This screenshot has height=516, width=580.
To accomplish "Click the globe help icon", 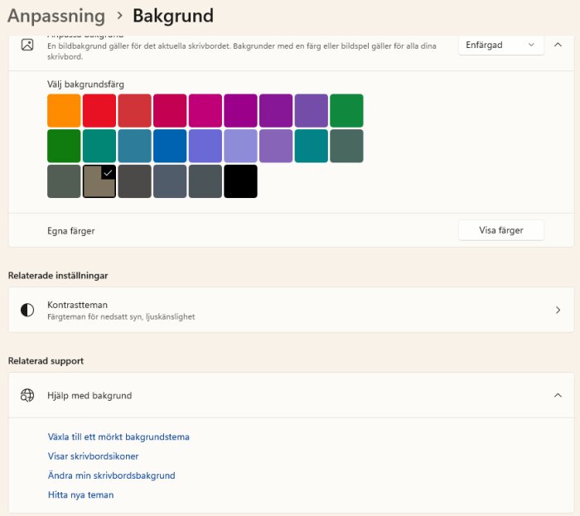I will pyautogui.click(x=27, y=395).
